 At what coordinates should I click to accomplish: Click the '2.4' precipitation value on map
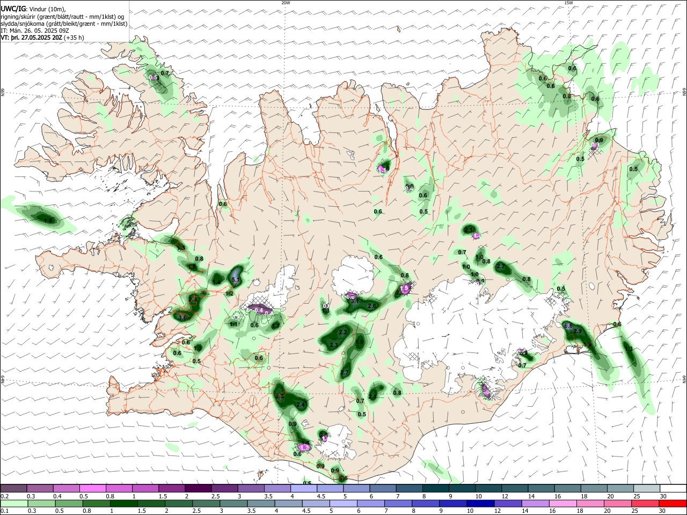coord(301,404)
